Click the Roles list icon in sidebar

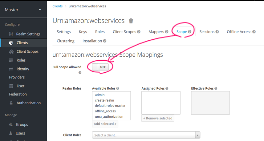coord(11,60)
